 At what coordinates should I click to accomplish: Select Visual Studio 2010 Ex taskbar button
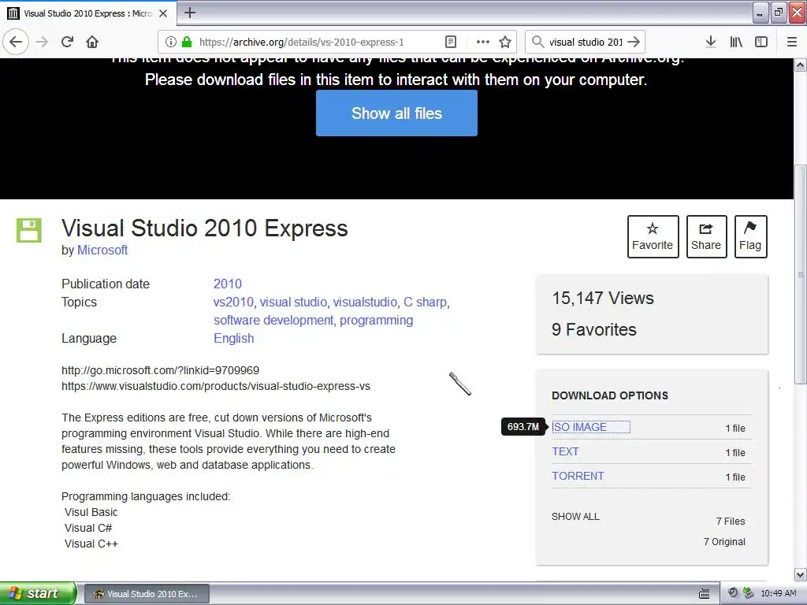point(146,594)
